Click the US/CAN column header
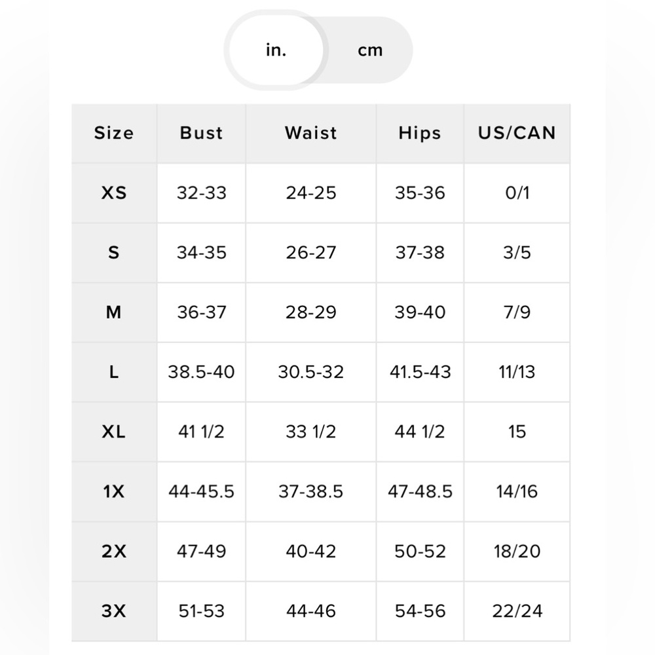655x655 pixels. (x=516, y=133)
